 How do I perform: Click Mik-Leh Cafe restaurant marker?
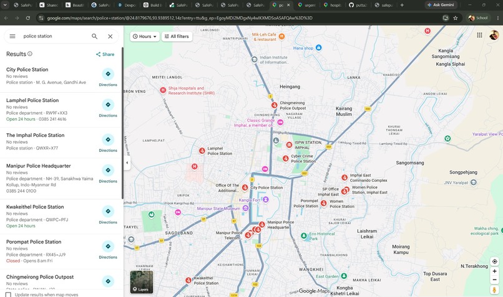pyautogui.click(x=281, y=37)
